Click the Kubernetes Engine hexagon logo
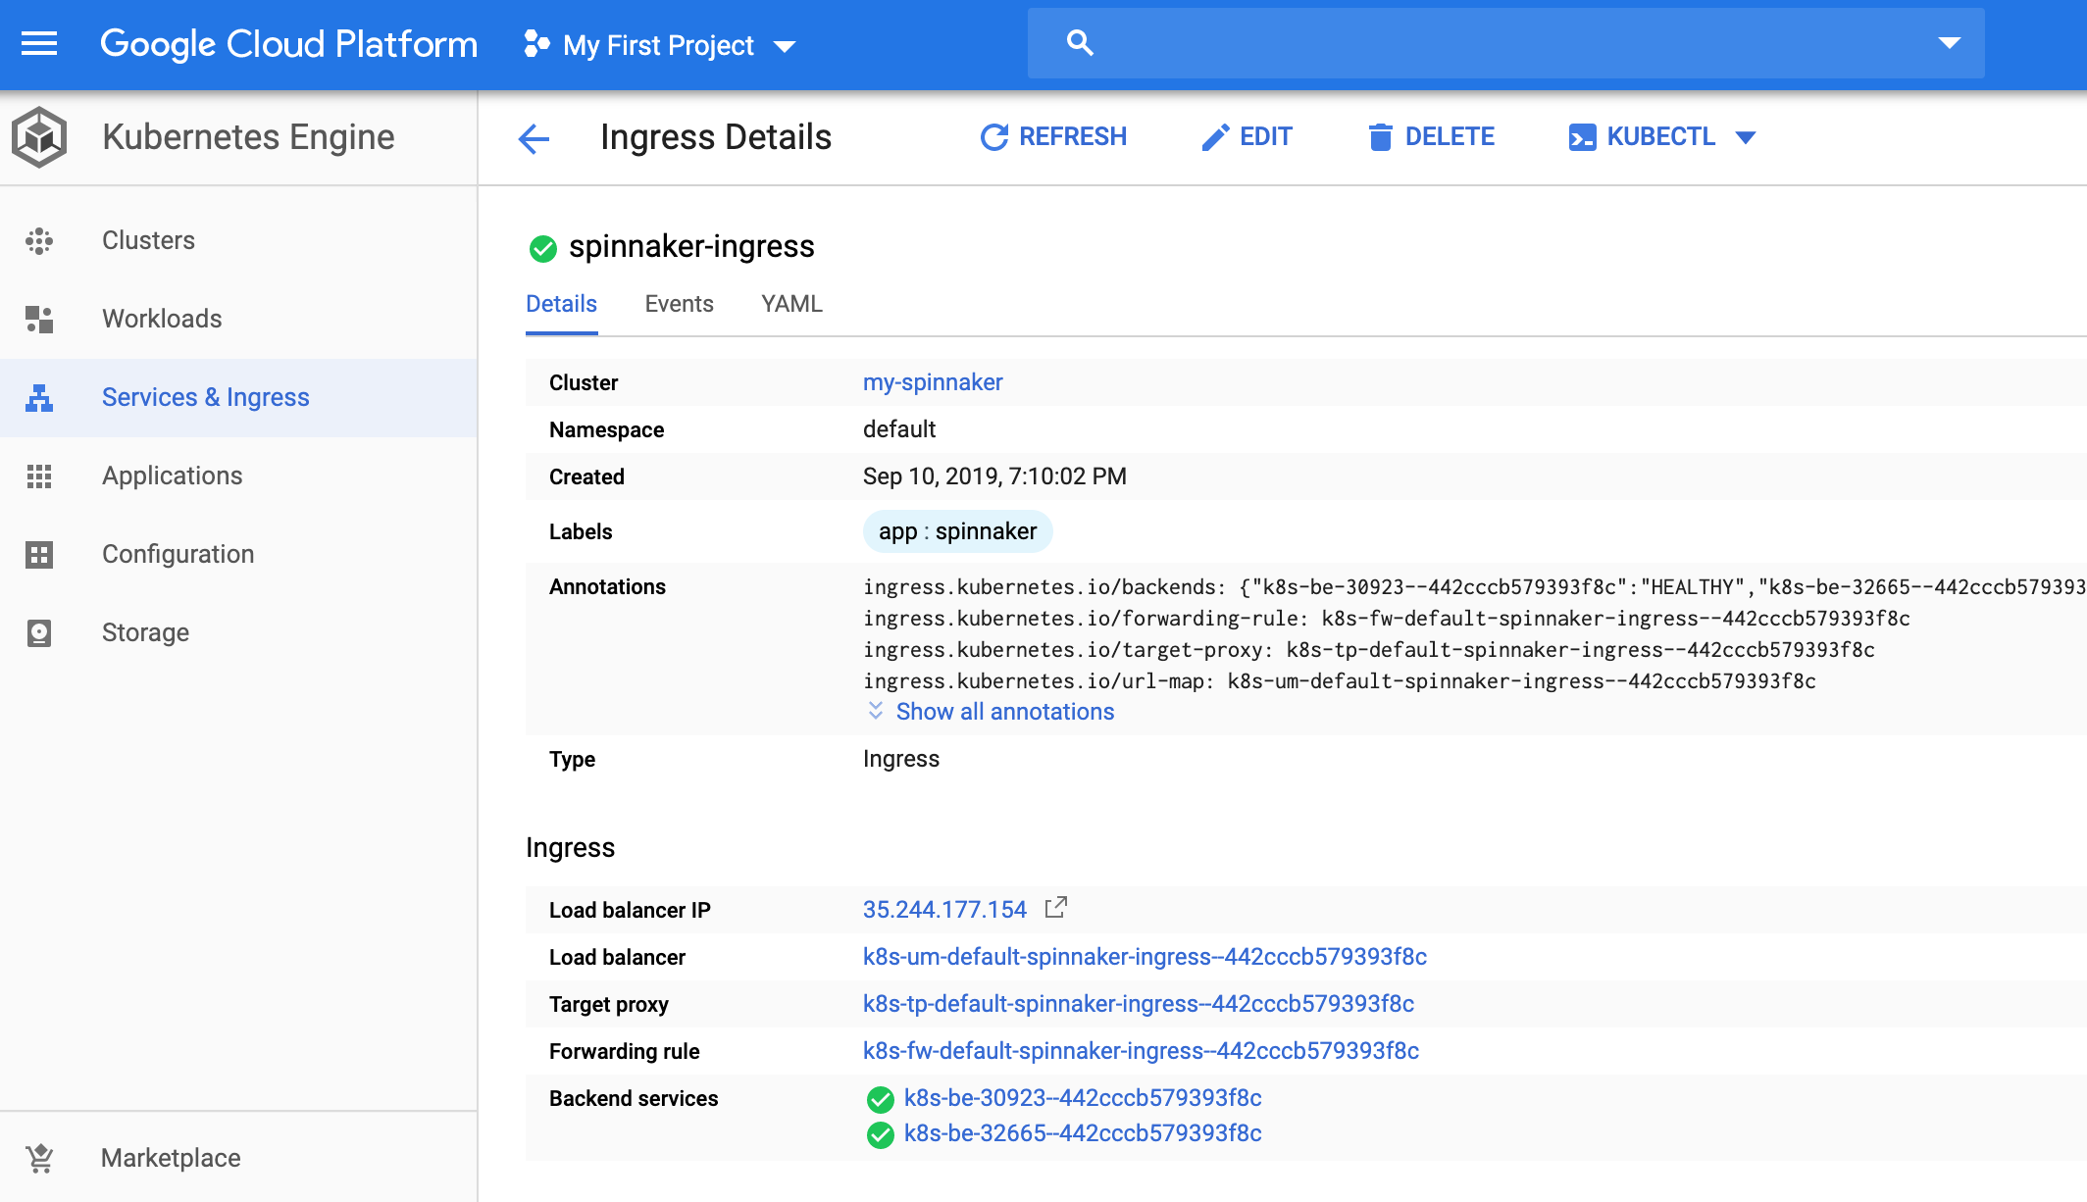The height and width of the screenshot is (1202, 2087). coord(39,137)
